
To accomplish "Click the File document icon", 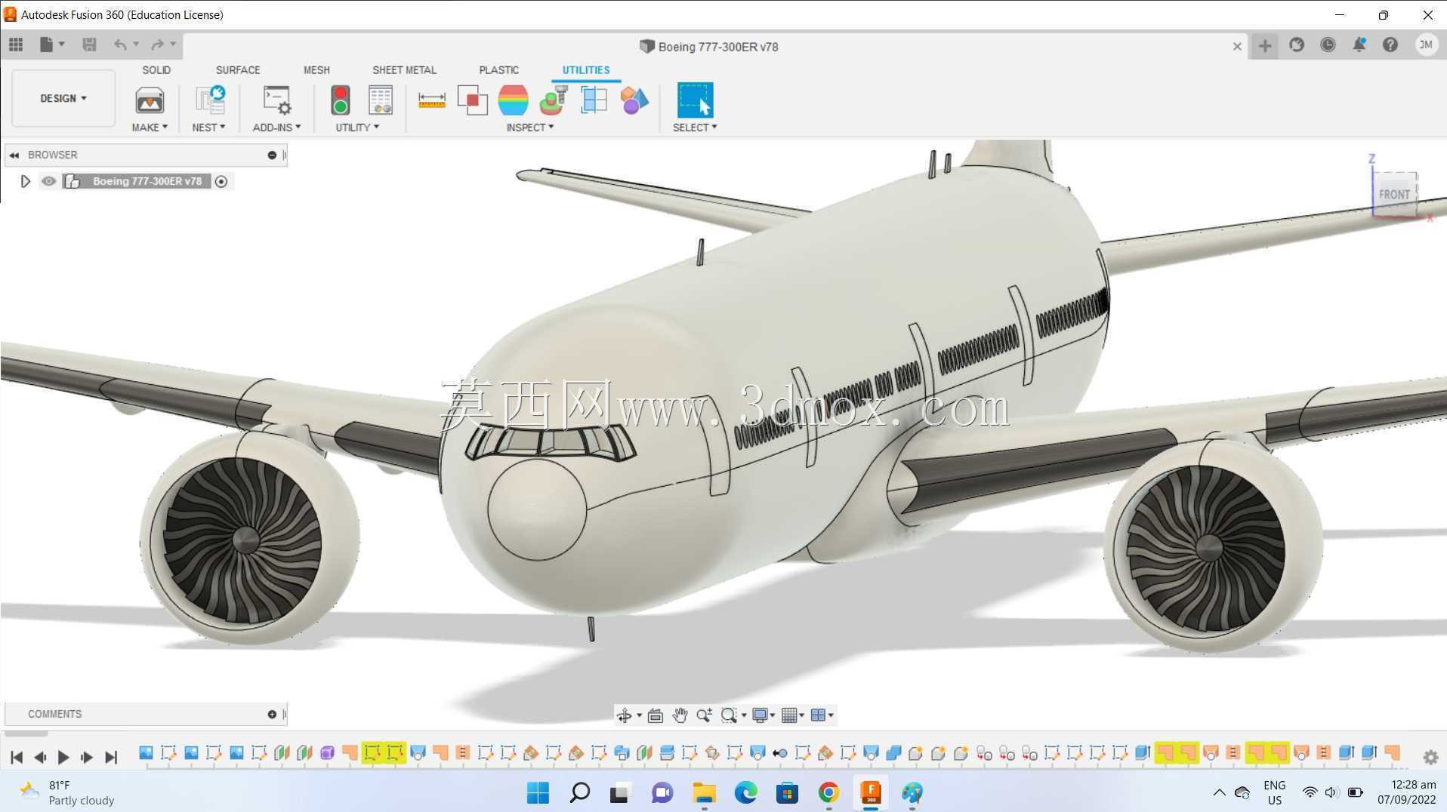I will coord(47,45).
